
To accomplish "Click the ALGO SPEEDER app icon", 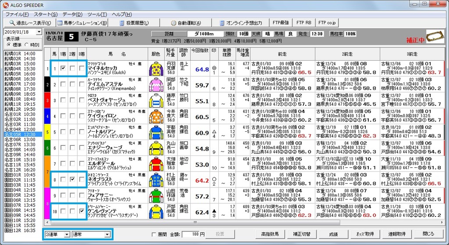I will pos(5,5).
